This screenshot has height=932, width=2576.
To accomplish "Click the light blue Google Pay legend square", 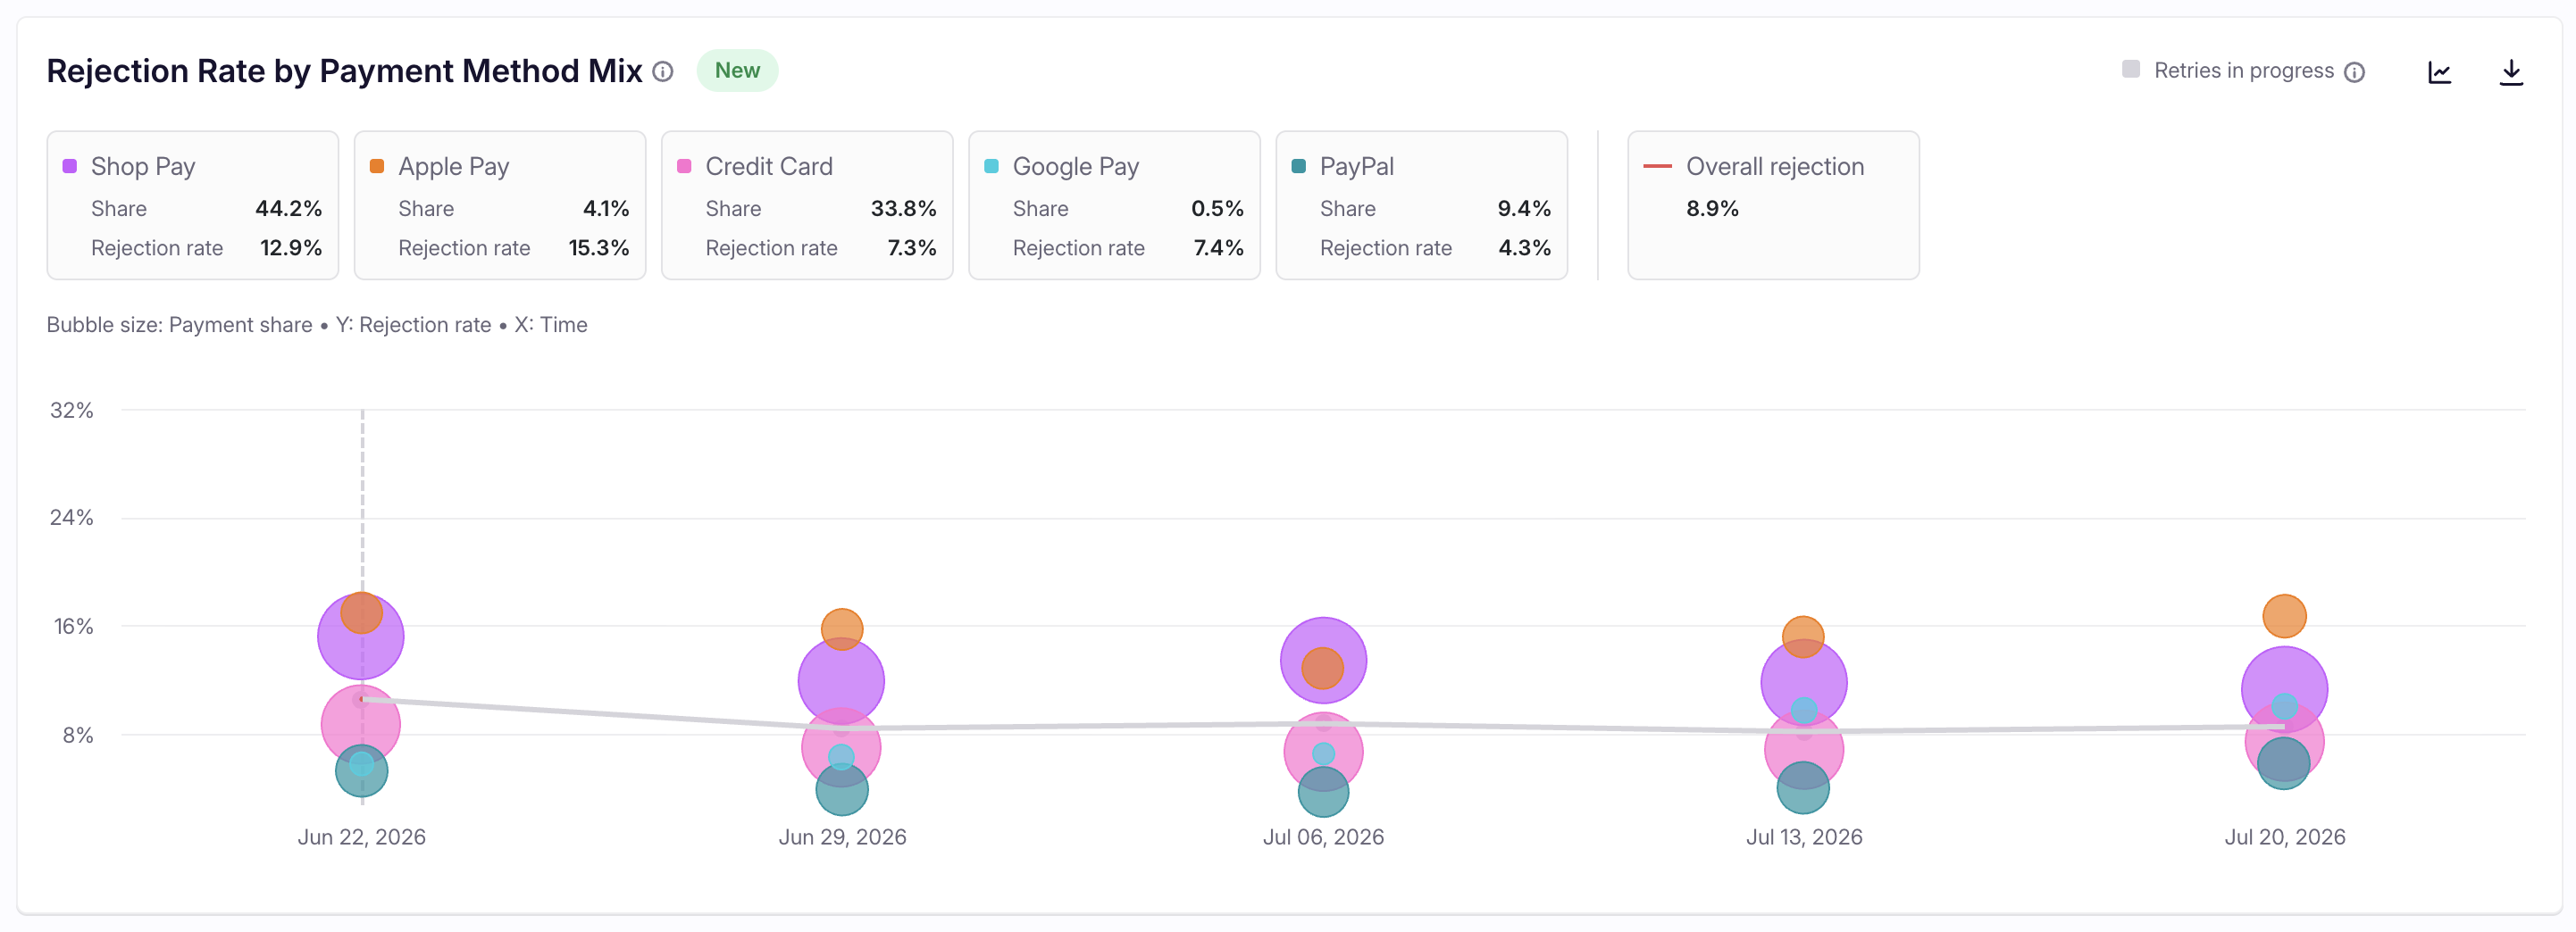I will click(991, 166).
